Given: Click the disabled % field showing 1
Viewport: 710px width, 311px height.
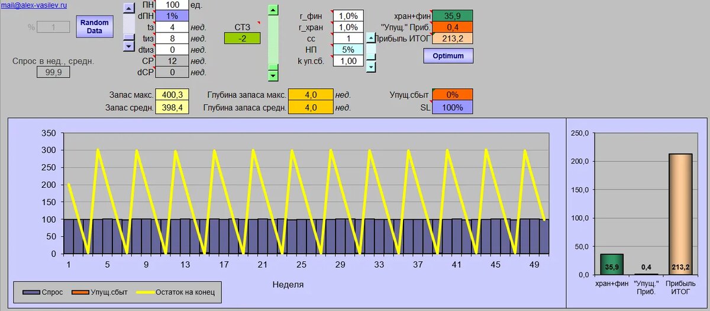Looking at the screenshot, I should tap(54, 27).
